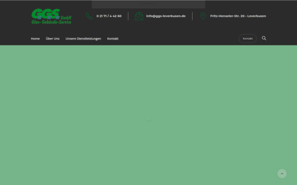The image size is (297, 185).
Task: Click the phone handset icon
Action: click(x=89, y=16)
